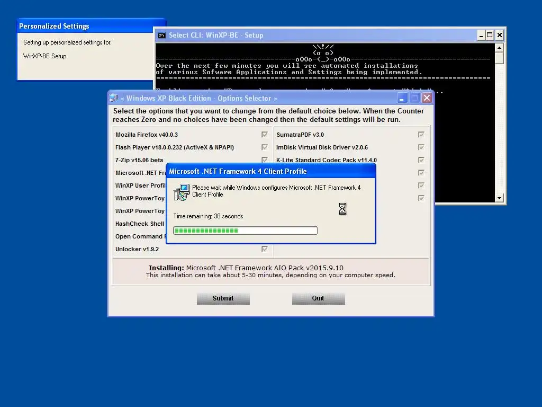Image resolution: width=542 pixels, height=407 pixels.
Task: Close the Options Selector window
Action: point(427,98)
